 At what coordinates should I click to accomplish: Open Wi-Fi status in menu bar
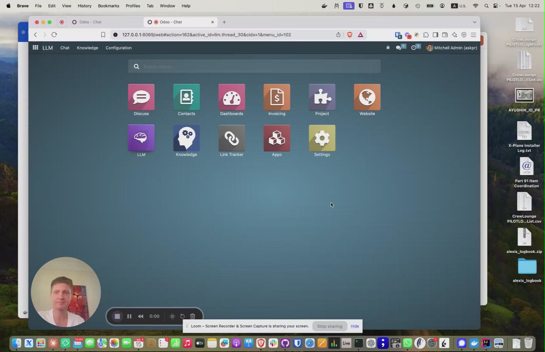coord(476,5)
